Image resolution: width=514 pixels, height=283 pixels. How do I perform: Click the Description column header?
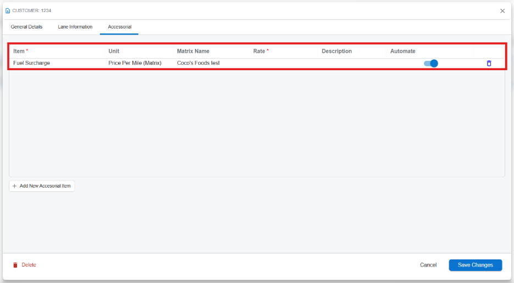pyautogui.click(x=352, y=51)
